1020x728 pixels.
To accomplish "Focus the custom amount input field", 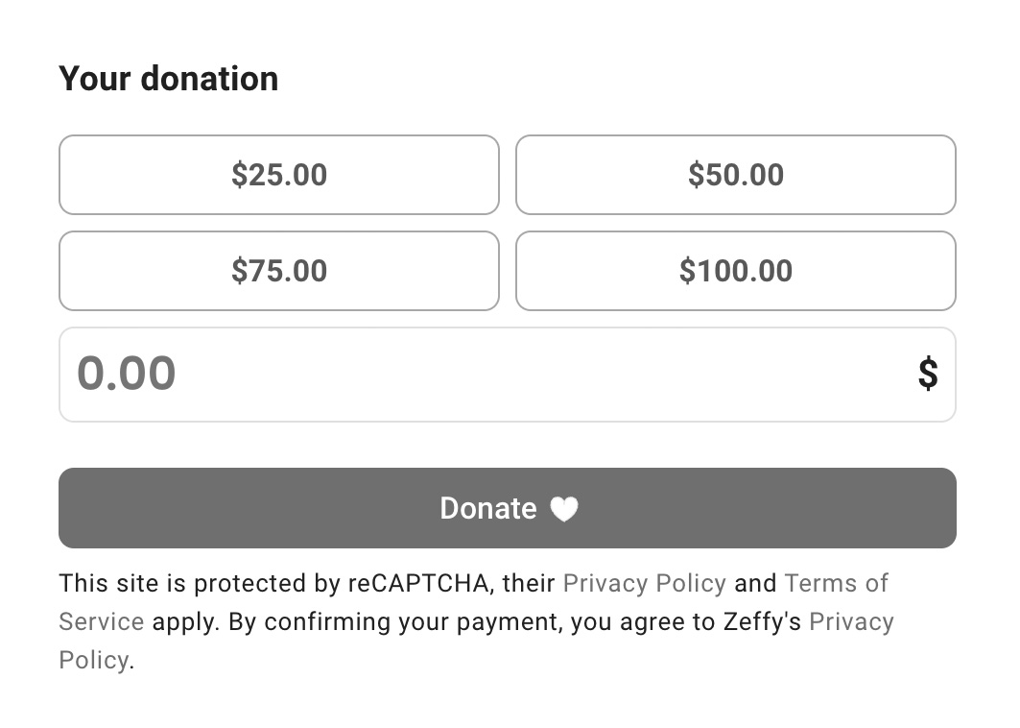I will pos(508,375).
